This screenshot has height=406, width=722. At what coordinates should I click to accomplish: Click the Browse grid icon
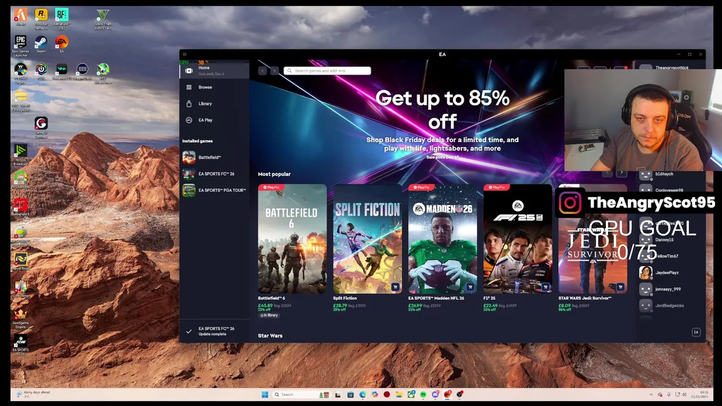[189, 87]
